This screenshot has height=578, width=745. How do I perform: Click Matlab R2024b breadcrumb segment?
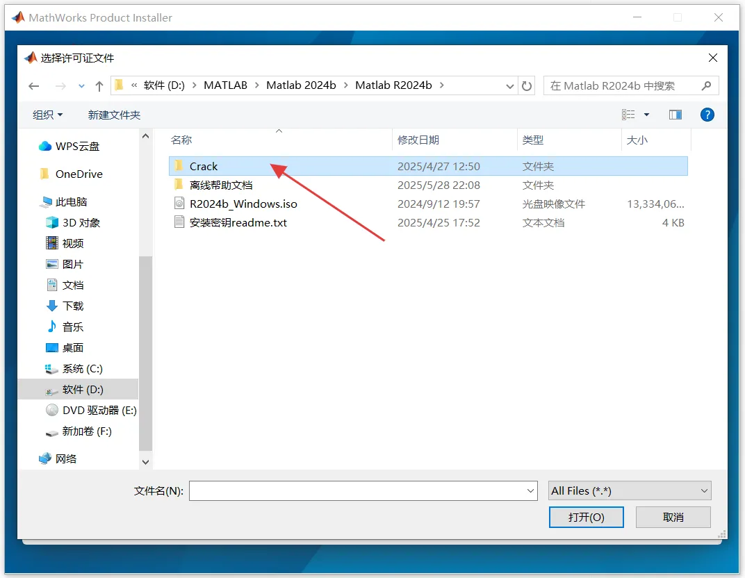pos(393,85)
